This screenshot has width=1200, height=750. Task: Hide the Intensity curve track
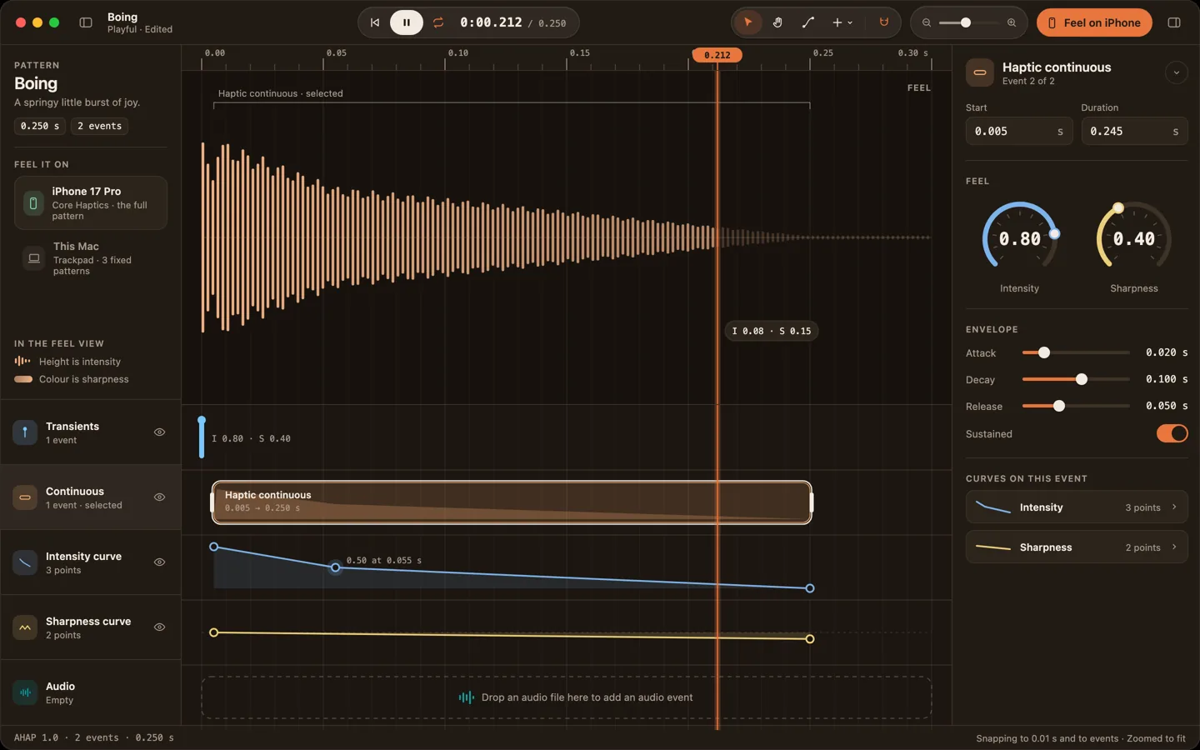point(159,562)
